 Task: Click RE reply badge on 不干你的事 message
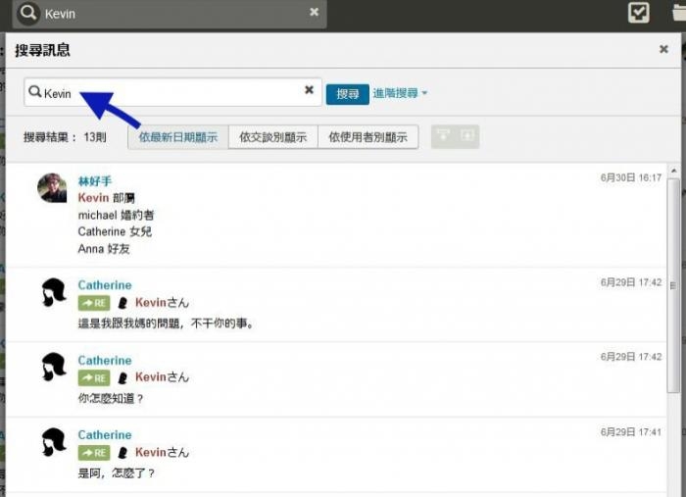click(x=94, y=303)
